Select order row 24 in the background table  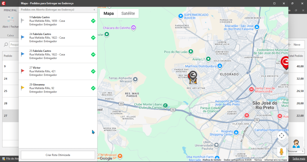click(x=10, y=79)
